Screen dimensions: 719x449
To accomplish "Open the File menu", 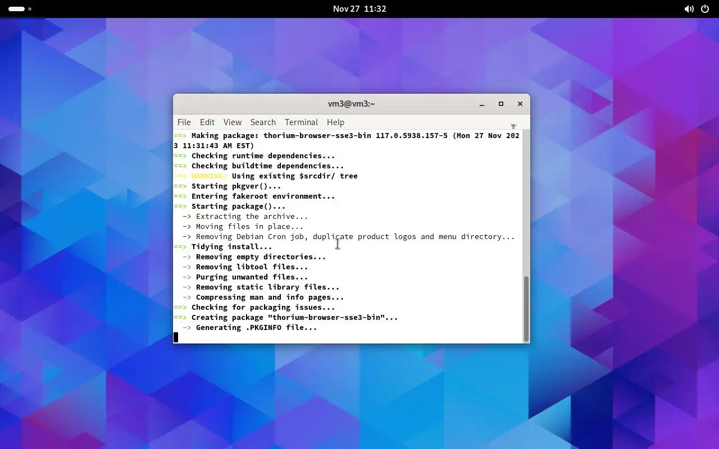I will coord(184,122).
